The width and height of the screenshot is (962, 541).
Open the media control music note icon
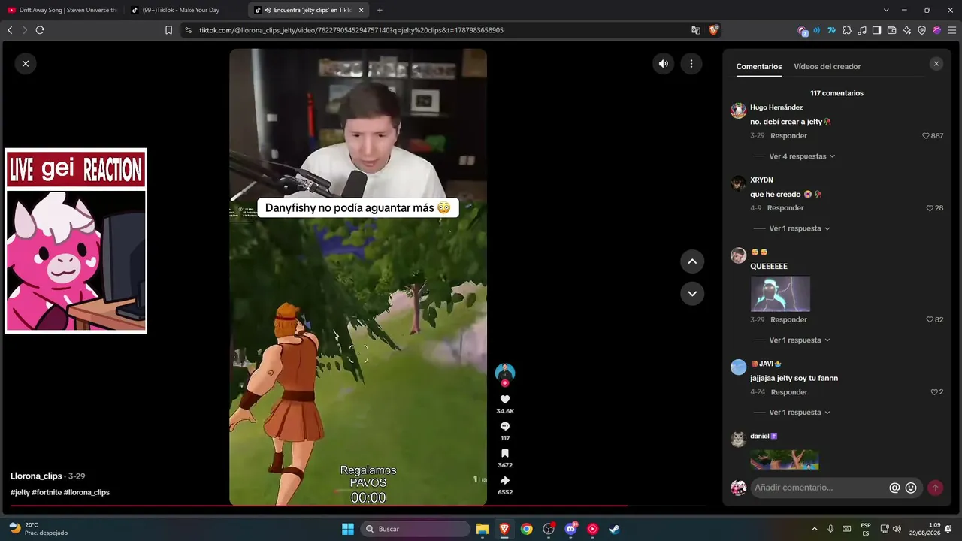(x=862, y=30)
